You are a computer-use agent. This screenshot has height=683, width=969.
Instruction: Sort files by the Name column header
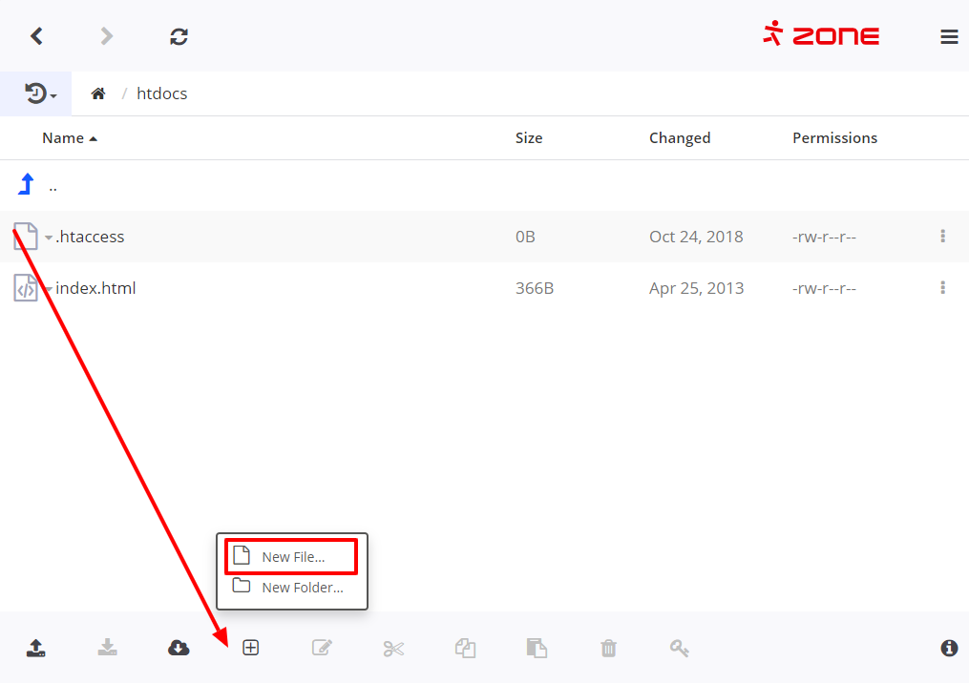click(x=63, y=138)
